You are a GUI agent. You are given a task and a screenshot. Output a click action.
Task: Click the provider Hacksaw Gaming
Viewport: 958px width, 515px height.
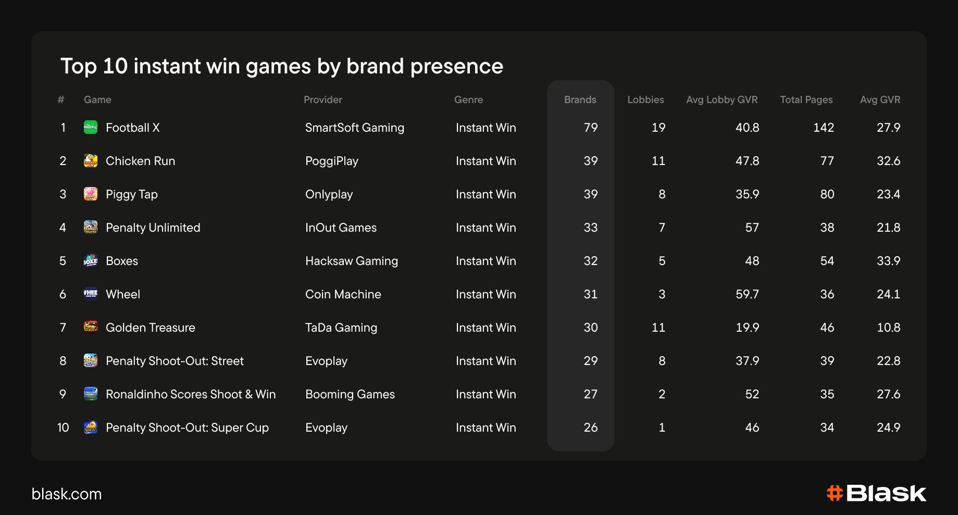352,261
